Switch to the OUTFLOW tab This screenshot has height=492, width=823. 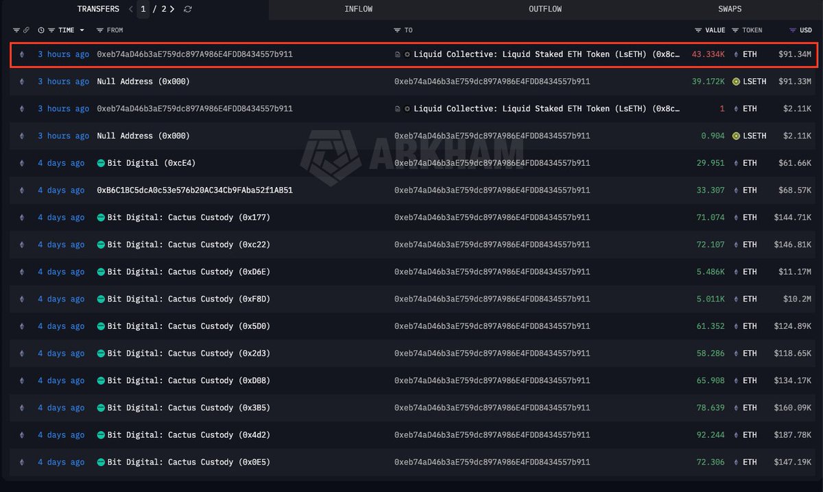545,9
